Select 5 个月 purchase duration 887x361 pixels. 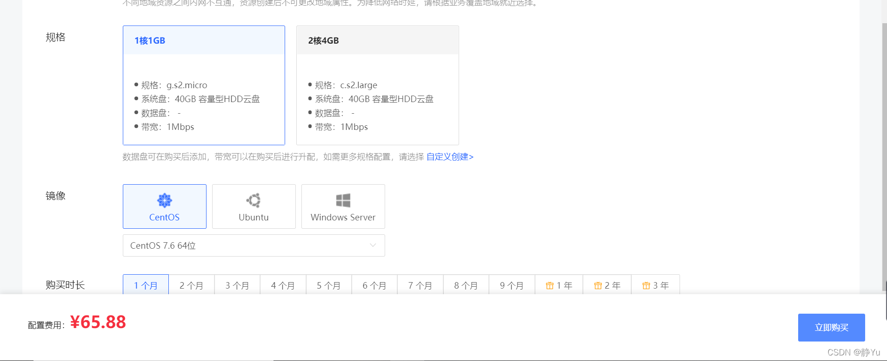[329, 285]
